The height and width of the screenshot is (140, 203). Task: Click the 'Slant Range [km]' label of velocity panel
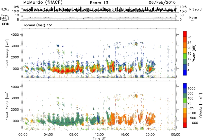(7, 106)
